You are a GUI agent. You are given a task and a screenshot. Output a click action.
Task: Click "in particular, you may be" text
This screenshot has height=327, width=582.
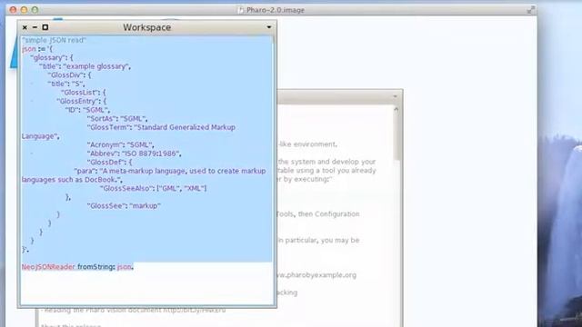(x=318, y=240)
